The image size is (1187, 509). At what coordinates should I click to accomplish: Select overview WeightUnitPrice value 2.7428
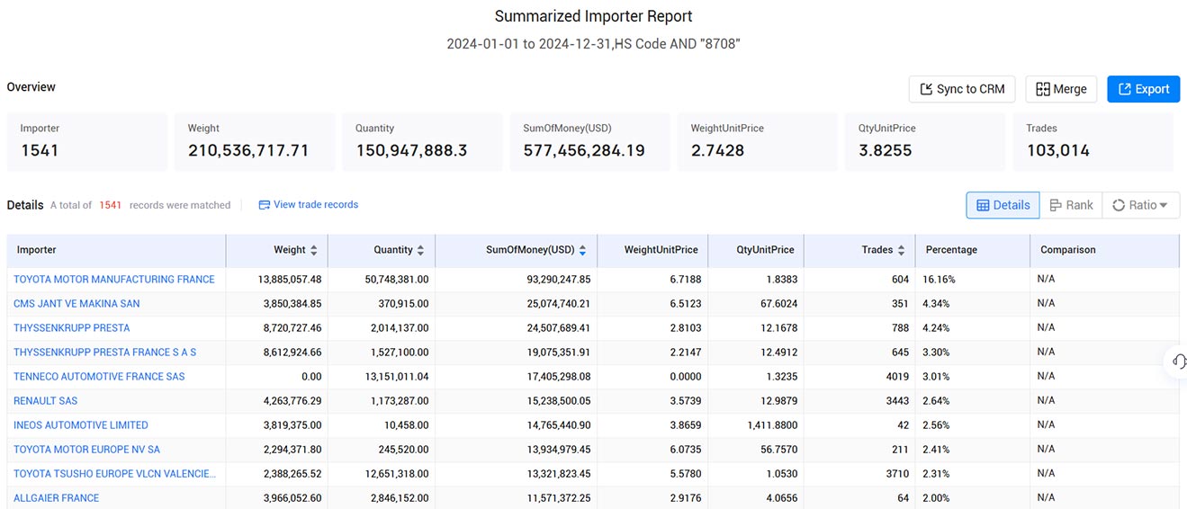[717, 150]
